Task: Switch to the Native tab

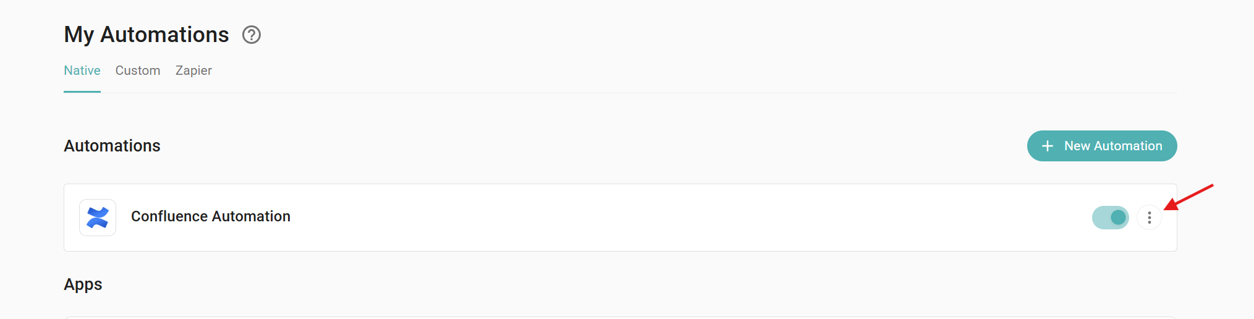Action: (82, 70)
